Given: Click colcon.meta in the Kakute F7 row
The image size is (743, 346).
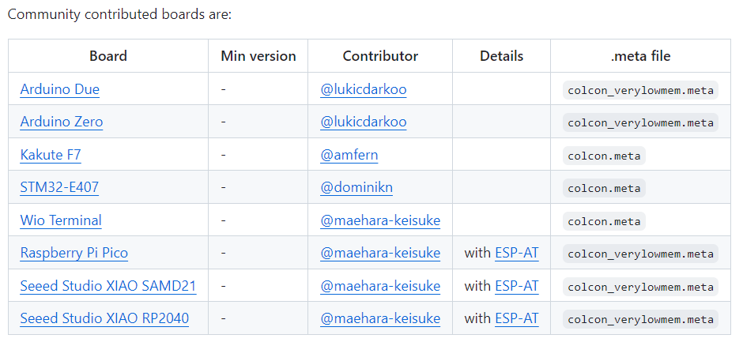Looking at the screenshot, I should (604, 156).
